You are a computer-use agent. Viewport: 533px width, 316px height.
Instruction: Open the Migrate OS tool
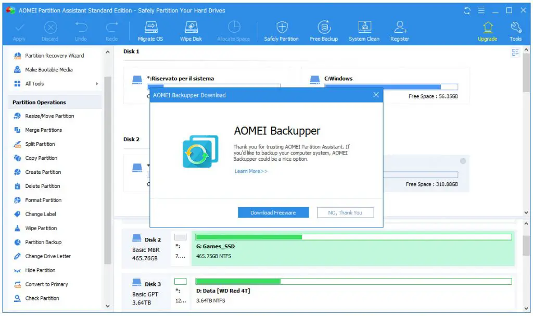150,31
